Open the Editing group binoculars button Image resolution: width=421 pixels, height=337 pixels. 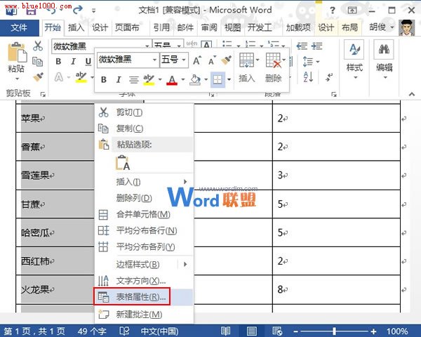384,59
